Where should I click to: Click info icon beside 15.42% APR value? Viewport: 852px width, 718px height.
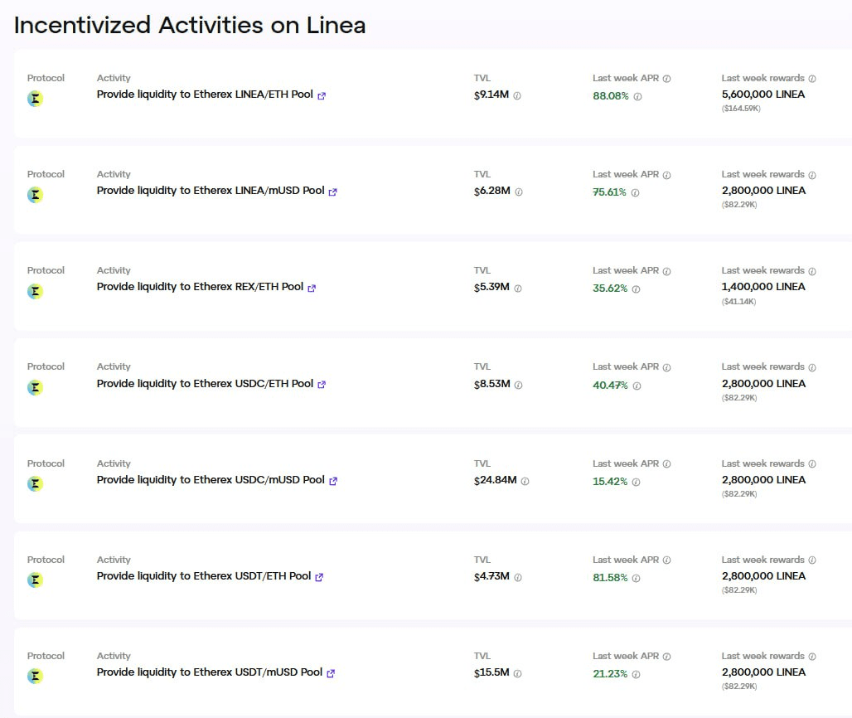click(x=637, y=482)
